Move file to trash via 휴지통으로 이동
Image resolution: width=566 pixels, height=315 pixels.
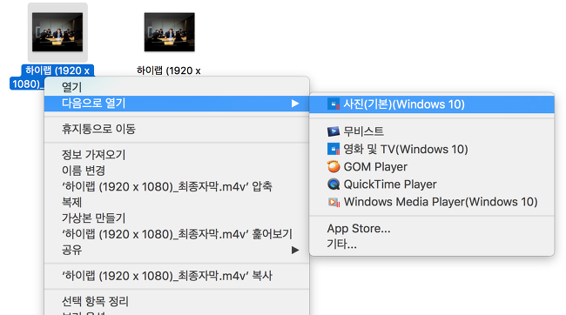(177, 129)
